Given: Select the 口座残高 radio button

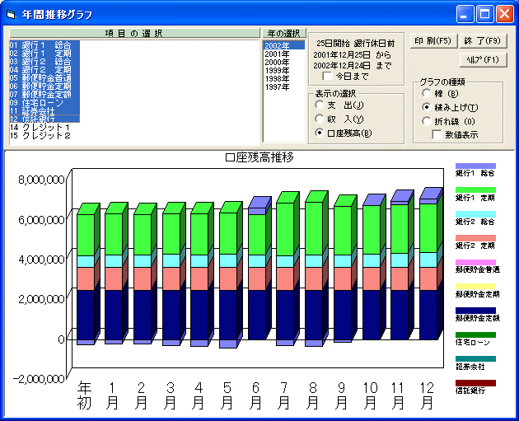Looking at the screenshot, I should tap(320, 133).
